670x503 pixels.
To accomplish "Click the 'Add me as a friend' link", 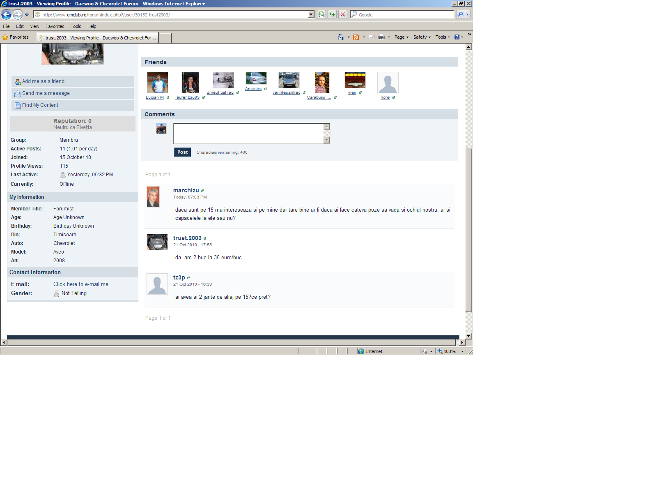I will pos(43,81).
